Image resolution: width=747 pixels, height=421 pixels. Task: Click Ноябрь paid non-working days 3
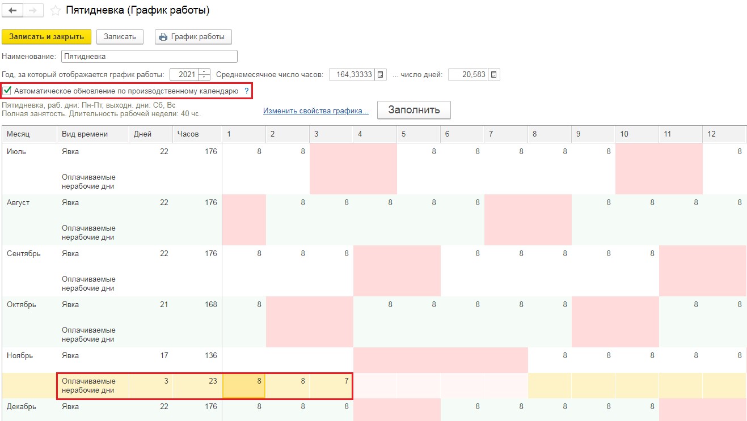166,381
